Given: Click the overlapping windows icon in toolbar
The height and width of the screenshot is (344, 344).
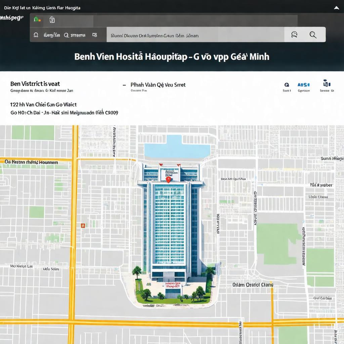Looking at the screenshot, I should pos(94,35).
